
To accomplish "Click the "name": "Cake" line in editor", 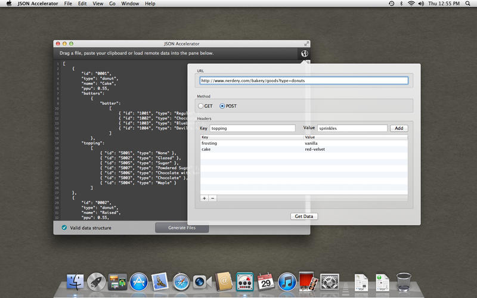I will 98,83.
